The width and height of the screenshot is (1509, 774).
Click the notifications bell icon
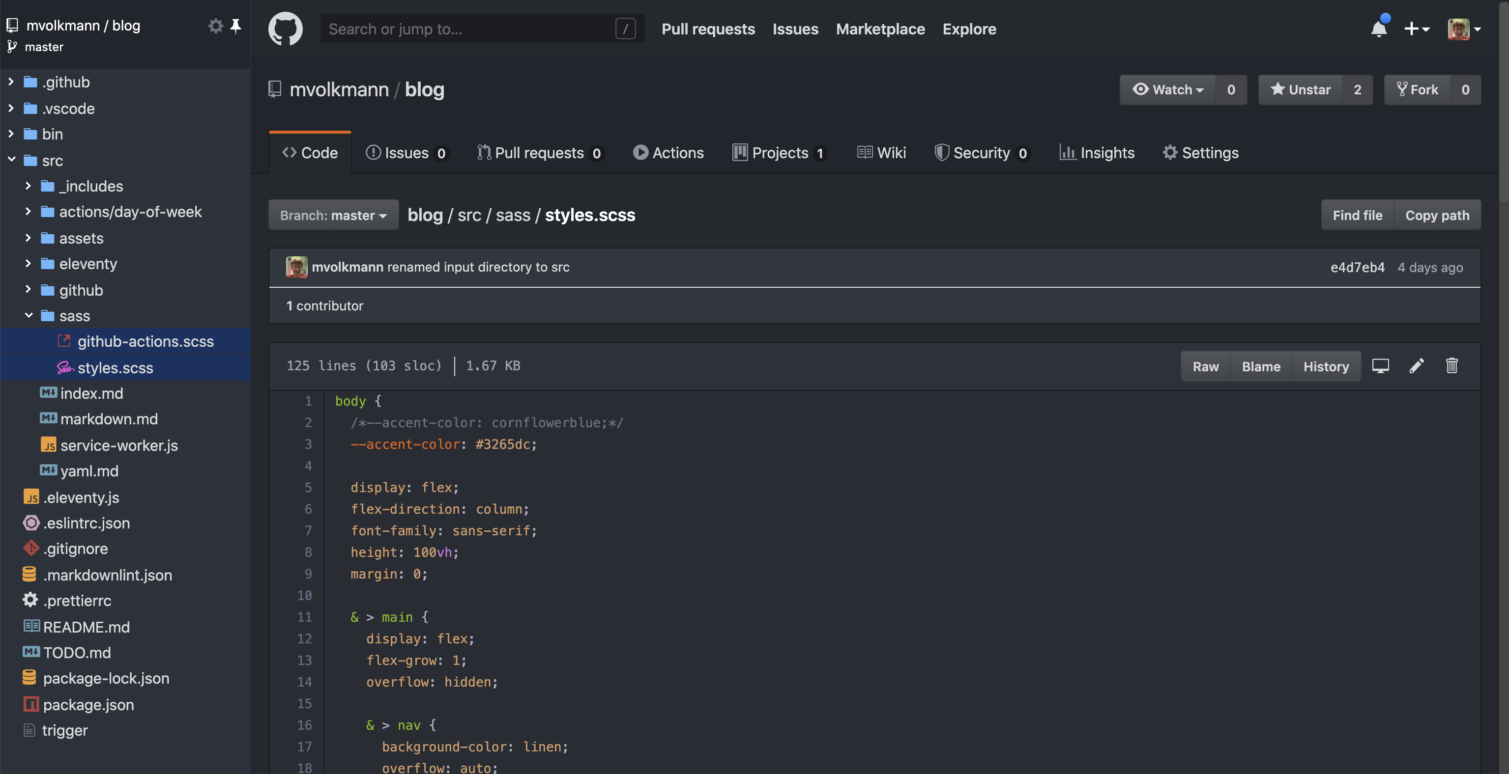pos(1380,28)
